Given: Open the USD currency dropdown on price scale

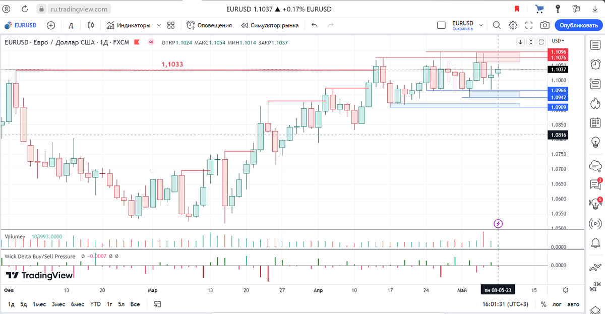Looking at the screenshot, I should tap(557, 42).
